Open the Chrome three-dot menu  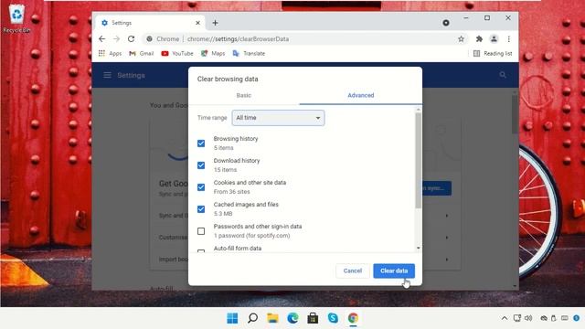coord(508,38)
